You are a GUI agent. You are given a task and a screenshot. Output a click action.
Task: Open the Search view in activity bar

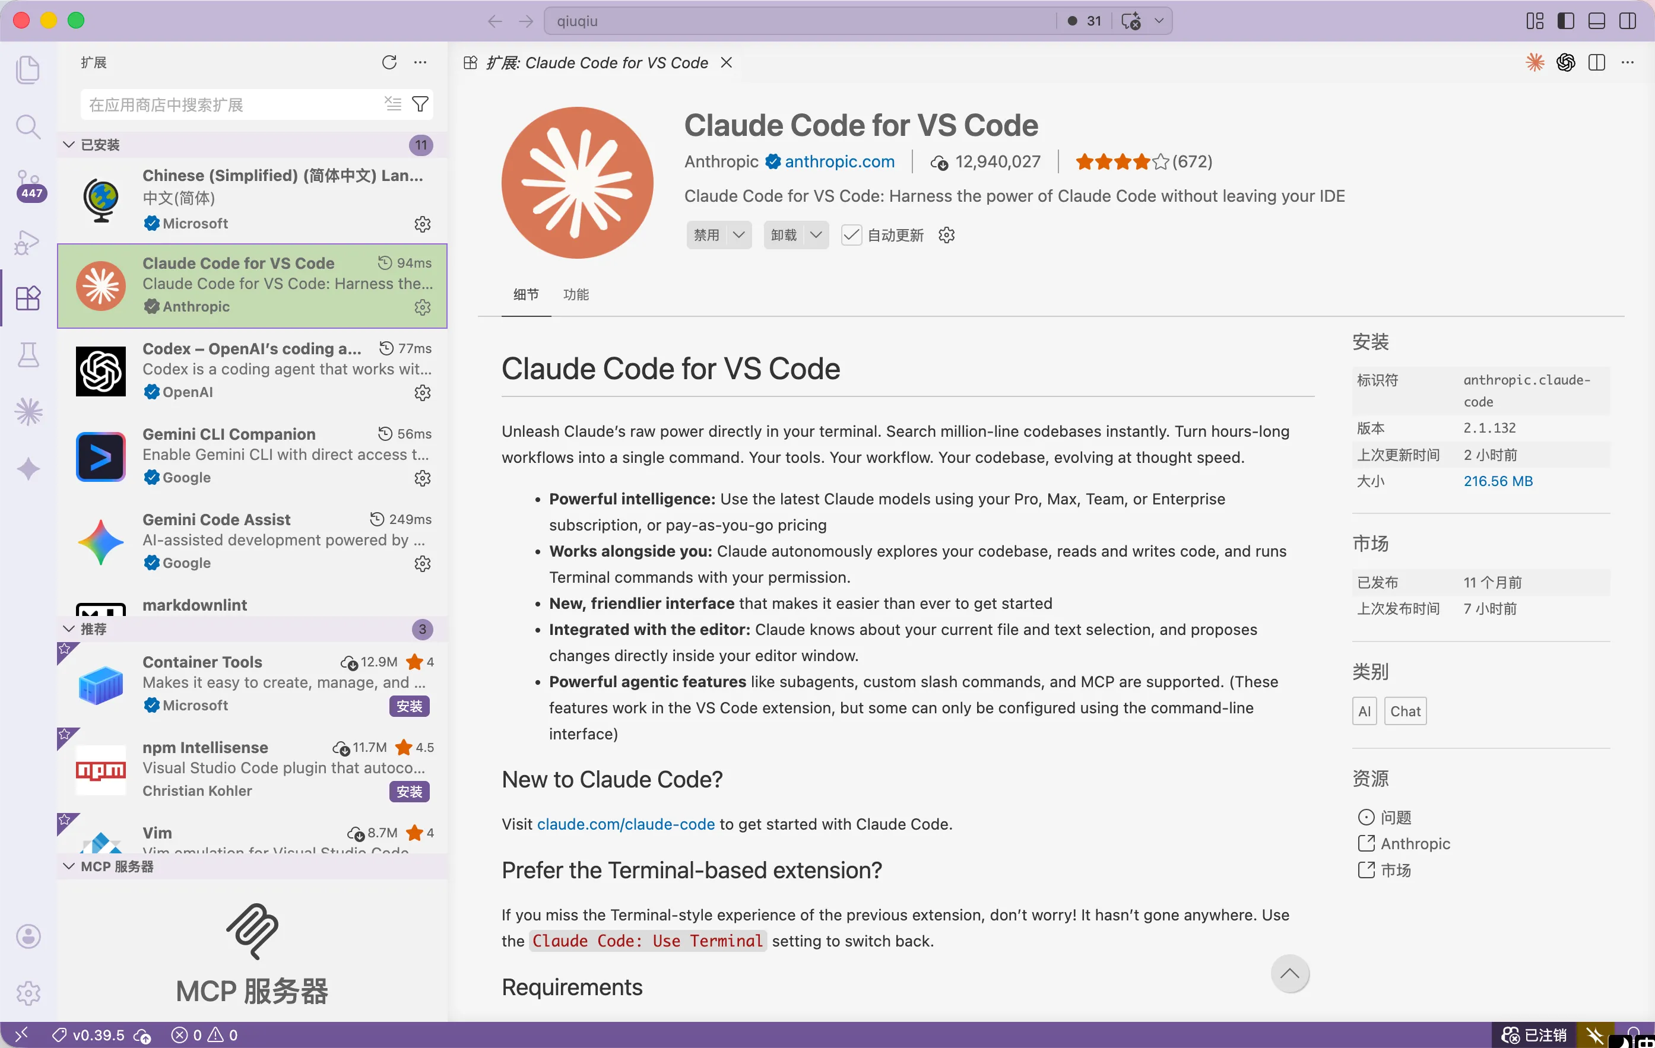28,126
